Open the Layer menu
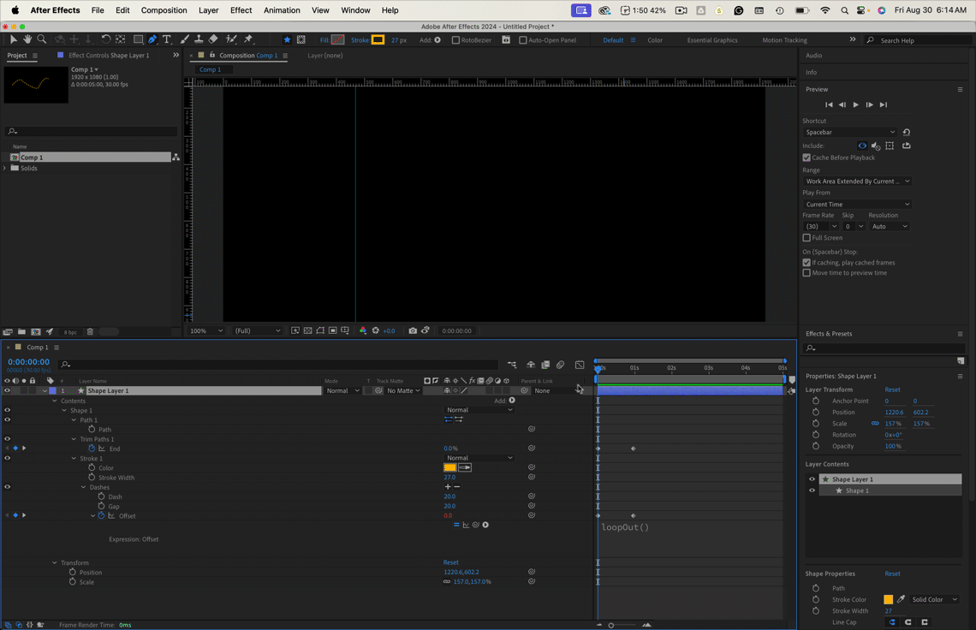 [209, 10]
